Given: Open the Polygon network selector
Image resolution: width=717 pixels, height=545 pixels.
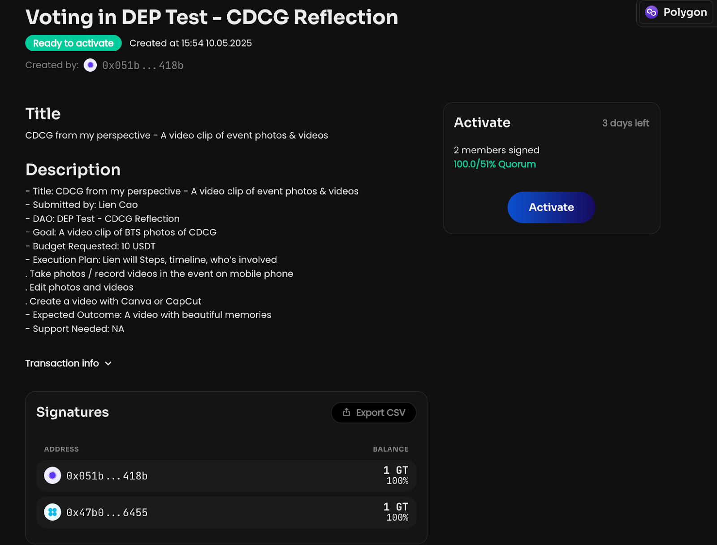Looking at the screenshot, I should tap(676, 13).
